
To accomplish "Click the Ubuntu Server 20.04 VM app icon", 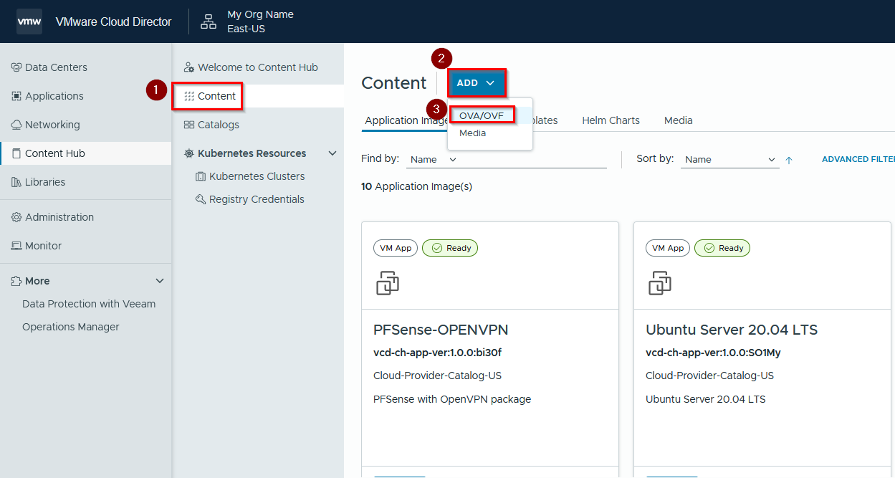I will [660, 283].
